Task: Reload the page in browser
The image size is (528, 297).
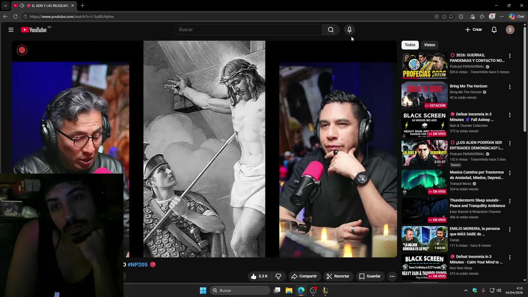Action: [x=15, y=16]
